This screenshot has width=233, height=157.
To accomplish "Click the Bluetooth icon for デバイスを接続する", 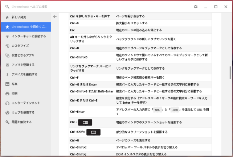I will click(x=7, y=74).
